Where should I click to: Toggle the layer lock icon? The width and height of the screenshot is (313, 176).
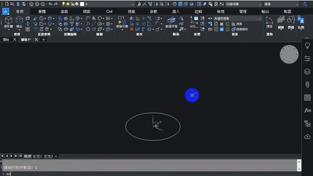pos(72,4)
